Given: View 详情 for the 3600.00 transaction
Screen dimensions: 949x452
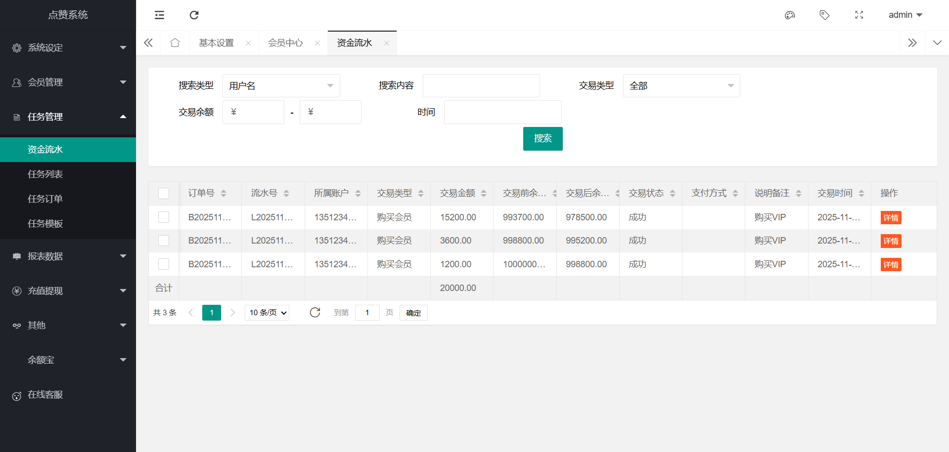Looking at the screenshot, I should (x=891, y=241).
